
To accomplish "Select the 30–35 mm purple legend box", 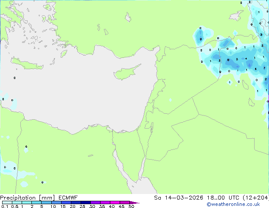I will coord(95,202).
